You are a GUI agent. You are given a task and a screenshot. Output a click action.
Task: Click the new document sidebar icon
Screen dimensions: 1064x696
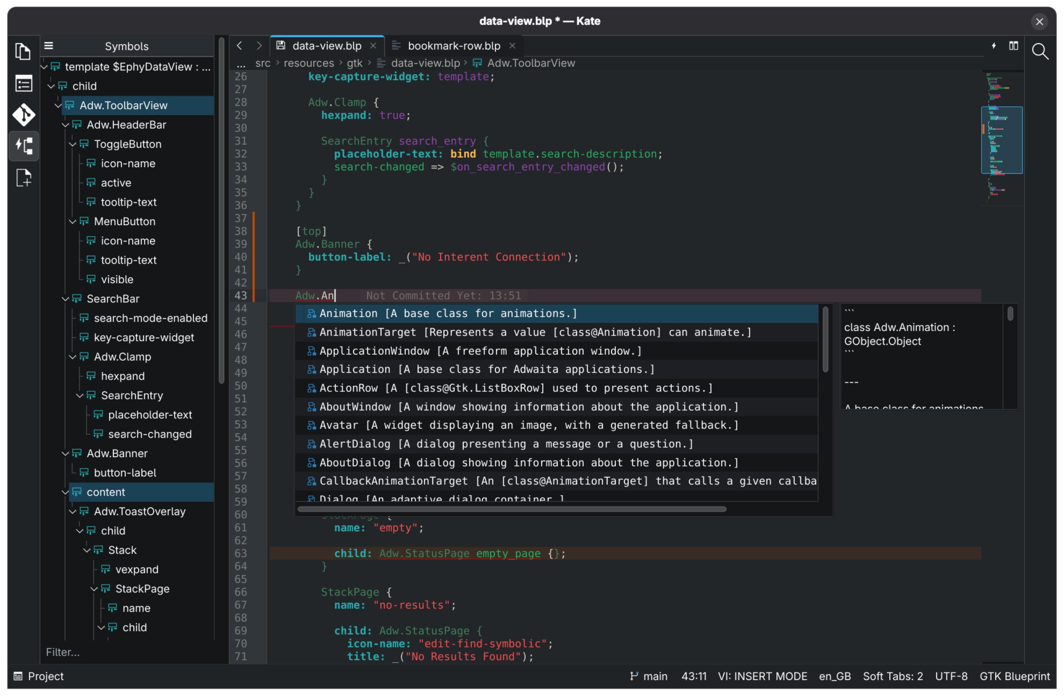(x=23, y=178)
